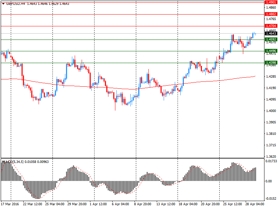This screenshot has width=278, height=208.
Task: Click the 1.4704 red resistance price label
Action: [271, 26]
